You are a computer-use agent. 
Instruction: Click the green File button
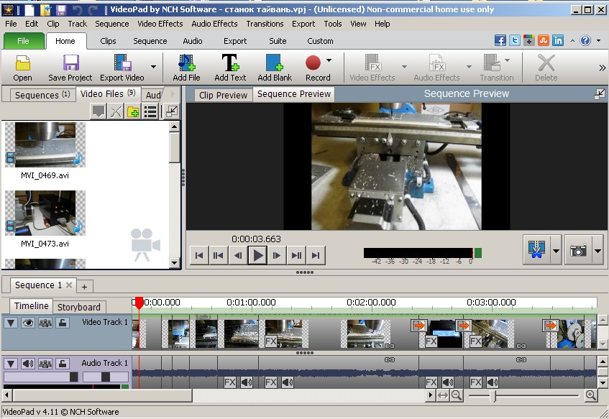click(23, 41)
